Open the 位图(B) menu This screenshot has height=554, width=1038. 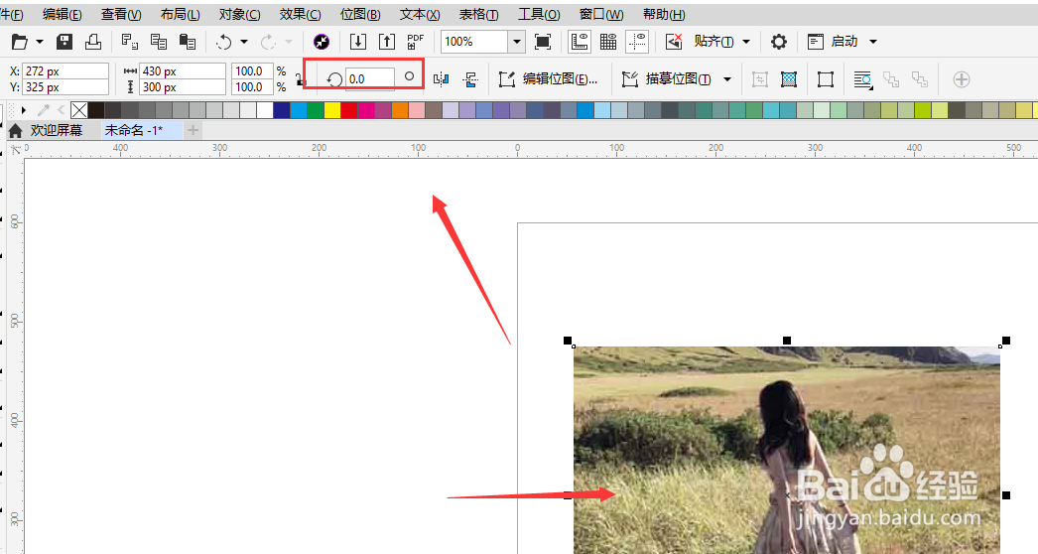tap(360, 14)
